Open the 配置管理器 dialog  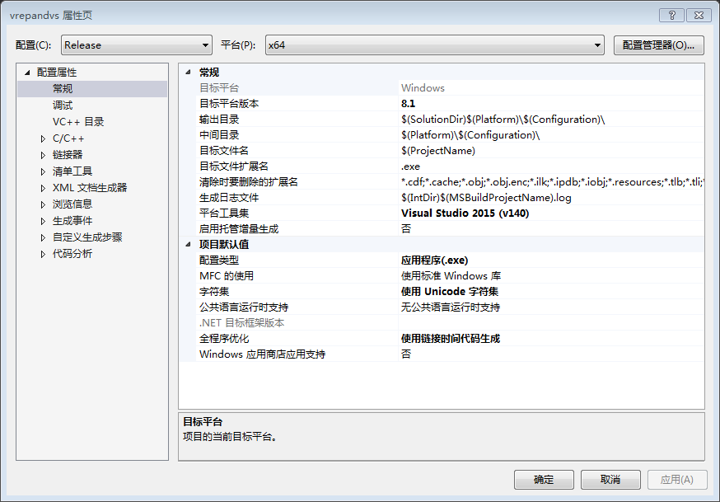click(659, 45)
